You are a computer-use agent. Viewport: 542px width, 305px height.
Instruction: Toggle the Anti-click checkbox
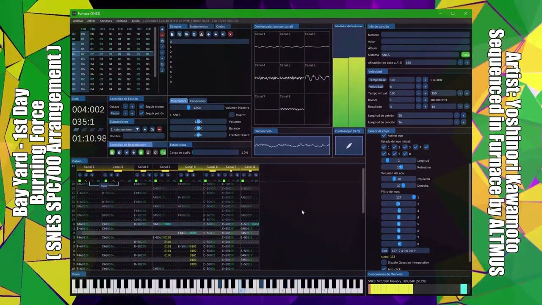pyautogui.click(x=384, y=269)
